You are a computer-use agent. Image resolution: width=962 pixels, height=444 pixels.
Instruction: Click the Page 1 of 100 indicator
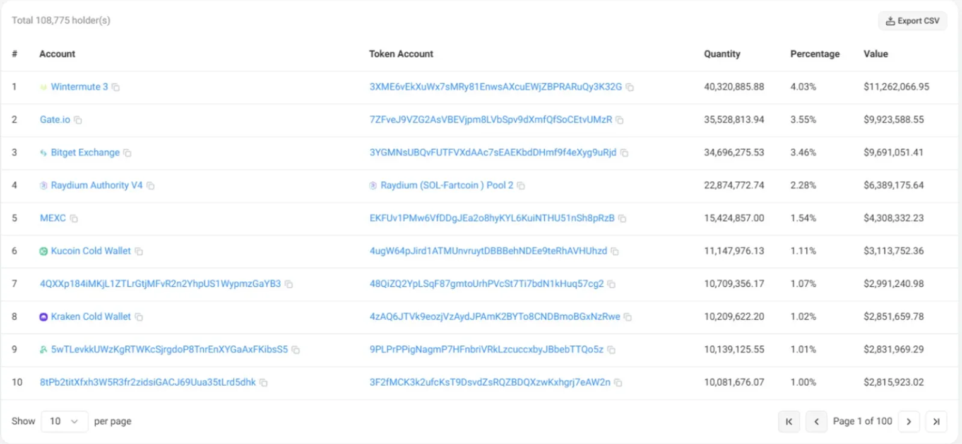(862, 421)
